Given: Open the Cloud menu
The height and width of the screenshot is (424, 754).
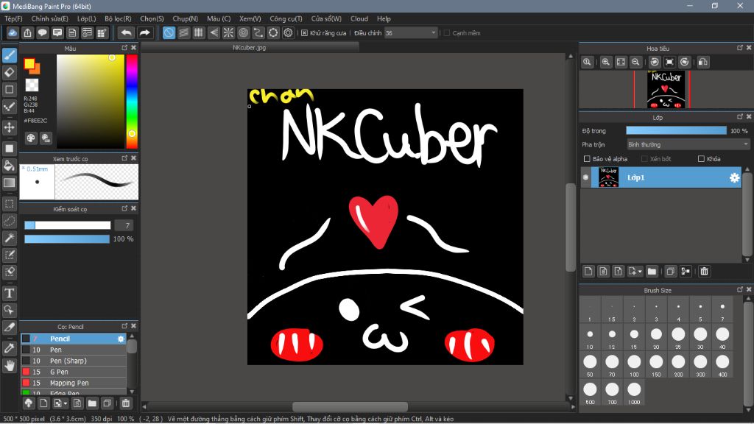Looking at the screenshot, I should (x=359, y=18).
